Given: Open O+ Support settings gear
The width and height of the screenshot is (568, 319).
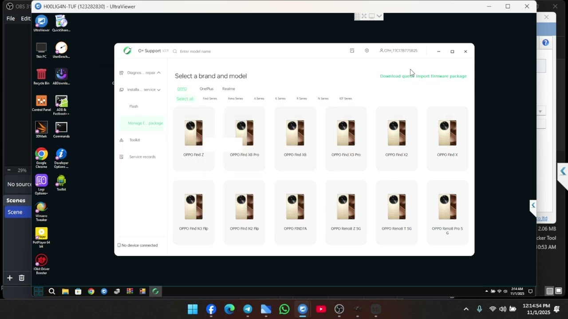Looking at the screenshot, I should [367, 51].
